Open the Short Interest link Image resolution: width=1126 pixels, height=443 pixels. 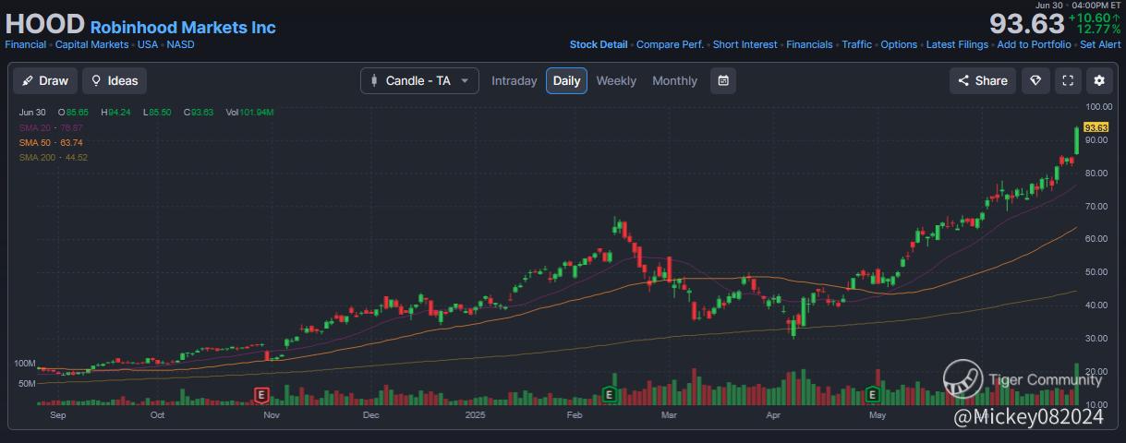click(x=745, y=44)
